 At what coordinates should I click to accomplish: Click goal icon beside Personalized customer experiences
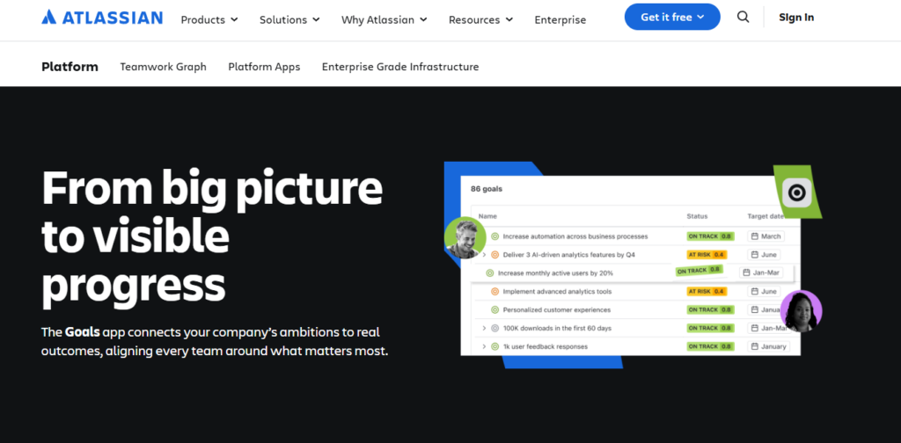coord(494,310)
